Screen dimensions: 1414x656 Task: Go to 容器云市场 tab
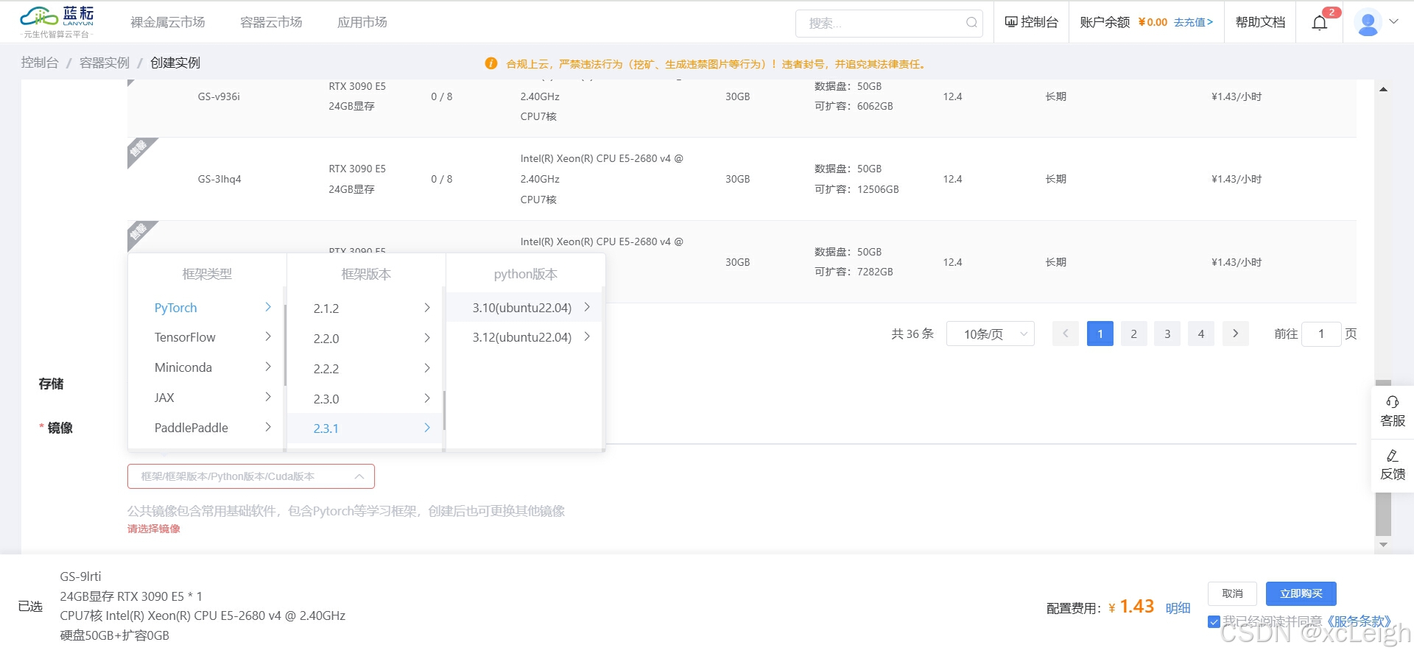271,22
